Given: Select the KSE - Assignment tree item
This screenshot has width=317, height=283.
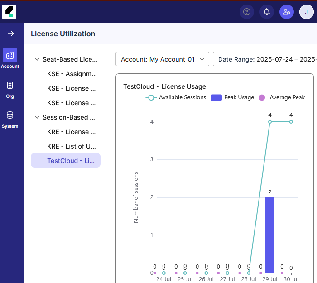Looking at the screenshot, I should [x=71, y=74].
